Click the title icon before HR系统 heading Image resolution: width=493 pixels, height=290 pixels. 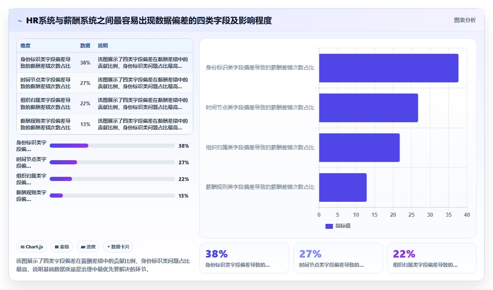tap(20, 21)
